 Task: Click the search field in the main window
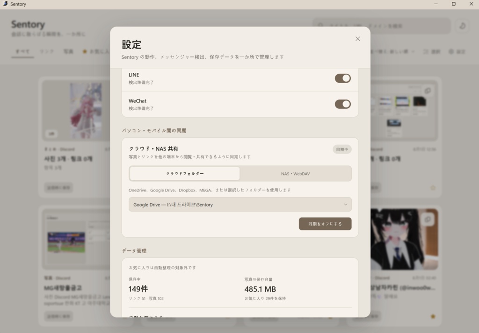point(382,26)
